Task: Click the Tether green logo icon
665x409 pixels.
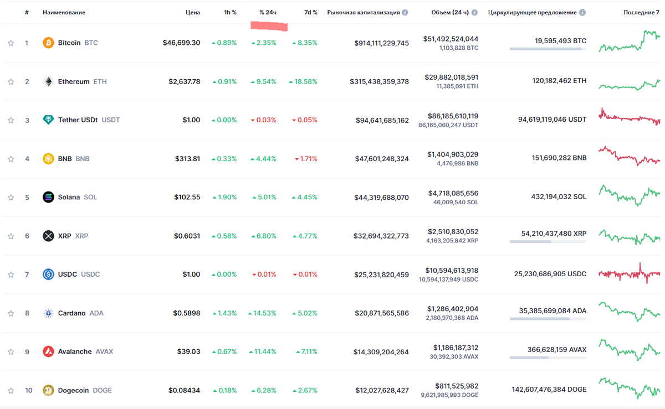Action: [x=49, y=120]
